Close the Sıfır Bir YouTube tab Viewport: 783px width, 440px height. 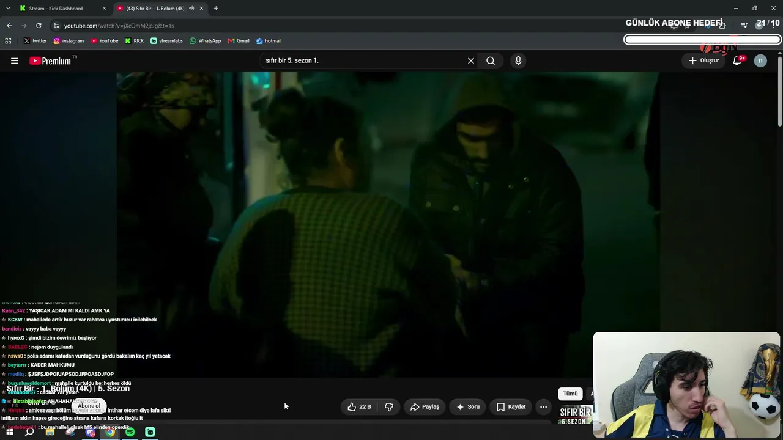[201, 9]
